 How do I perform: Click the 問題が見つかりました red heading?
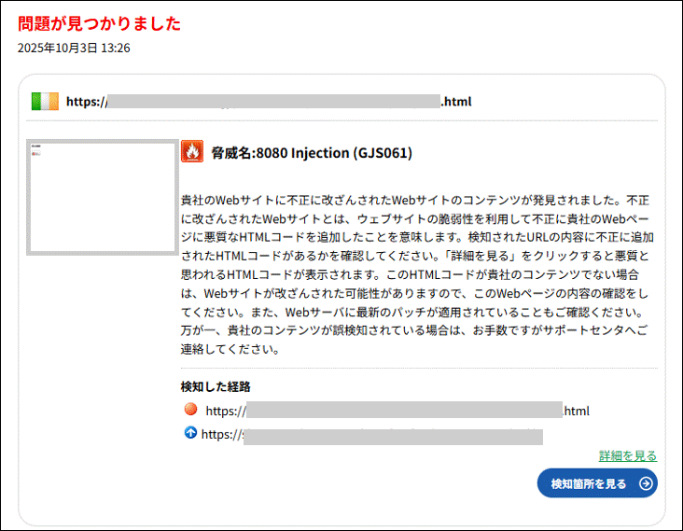(99, 24)
